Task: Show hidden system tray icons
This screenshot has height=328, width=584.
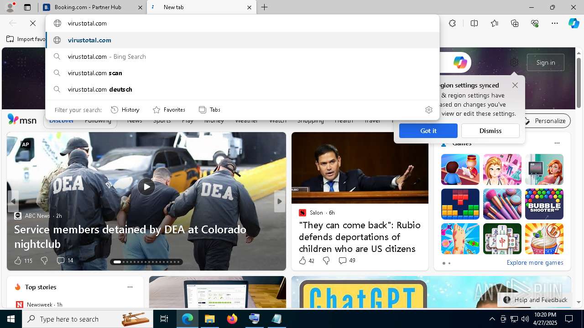Action: point(492,319)
